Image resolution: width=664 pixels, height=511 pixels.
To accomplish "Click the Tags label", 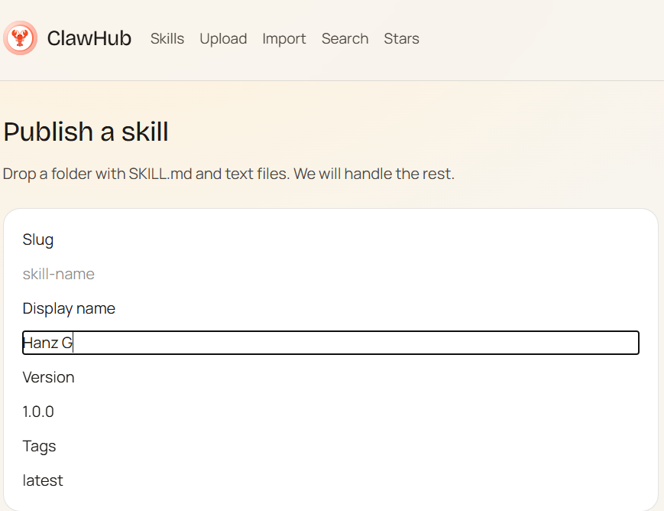I will [40, 447].
